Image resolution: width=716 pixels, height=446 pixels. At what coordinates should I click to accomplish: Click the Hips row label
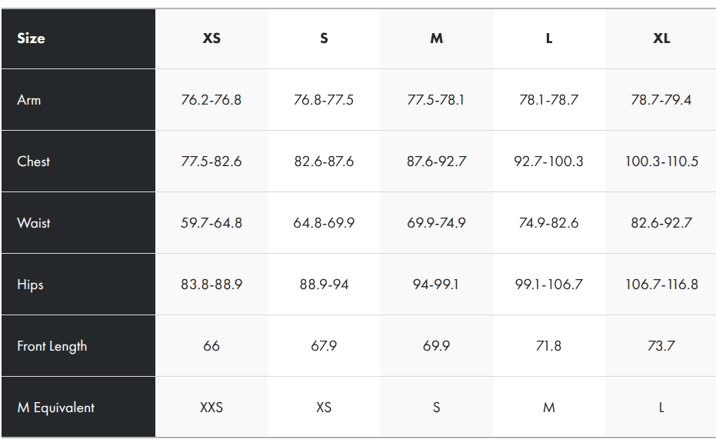tap(30, 285)
